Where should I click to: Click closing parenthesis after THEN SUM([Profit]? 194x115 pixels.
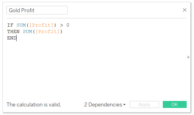[x=61, y=32]
